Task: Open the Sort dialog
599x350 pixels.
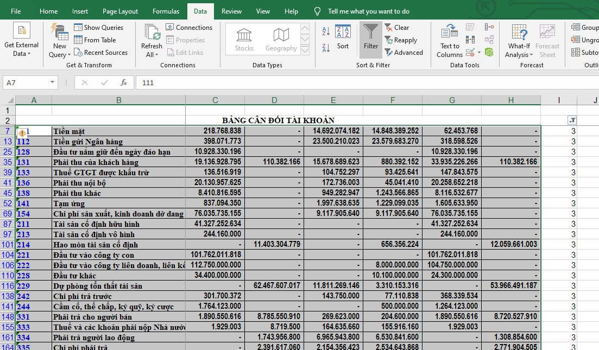Action: point(343,37)
